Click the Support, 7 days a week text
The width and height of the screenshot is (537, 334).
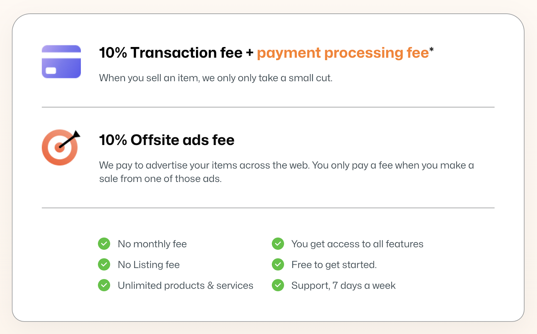point(343,286)
